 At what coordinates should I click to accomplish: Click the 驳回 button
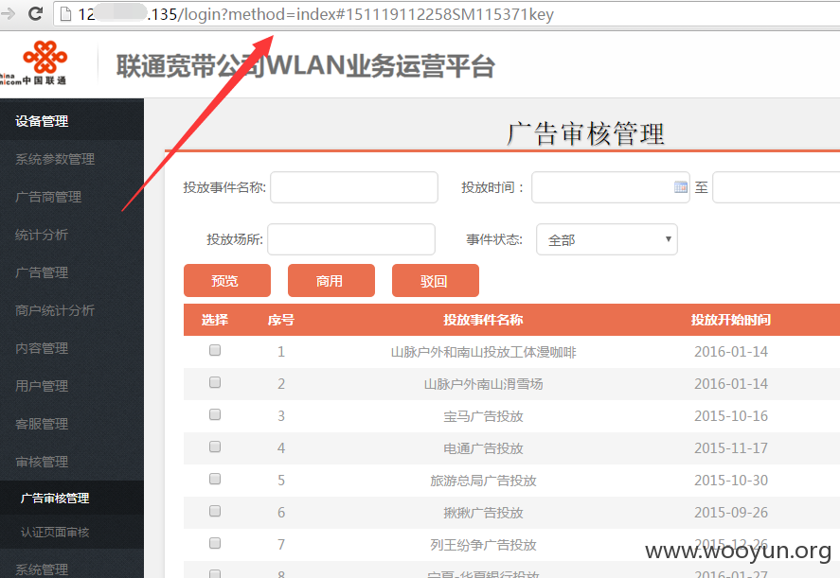(436, 280)
